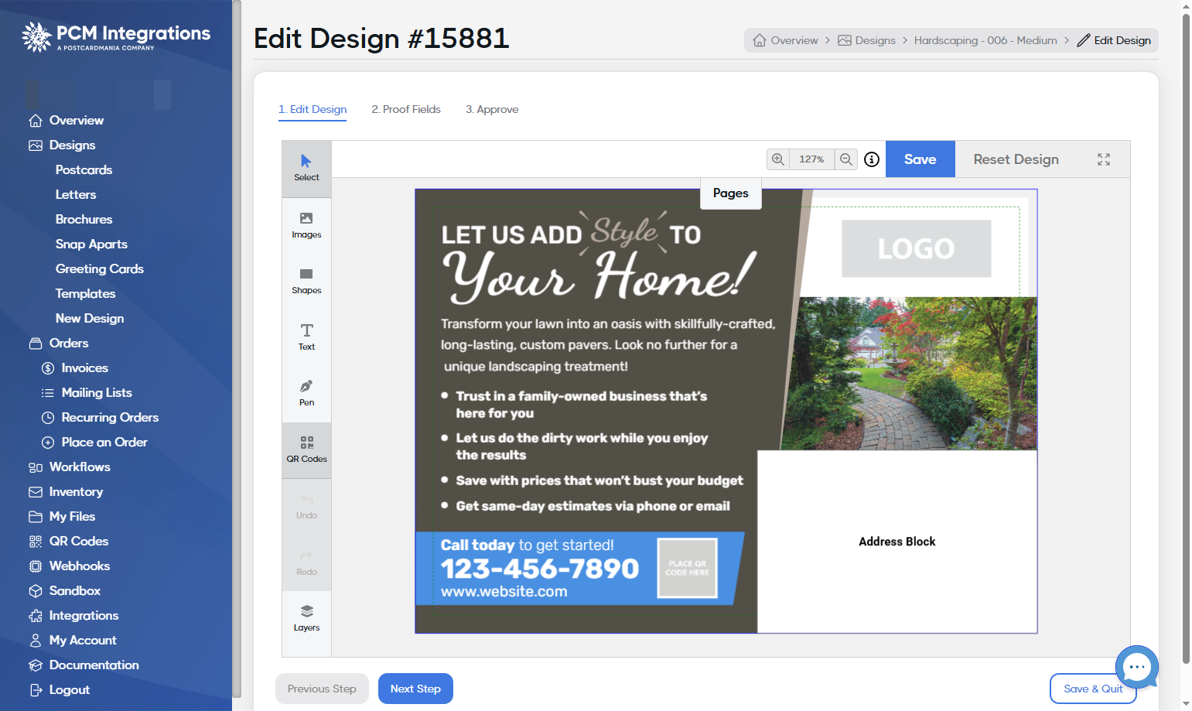Switch to the 2. Proof Fields step
Screen dimensions: 1192x711
point(406,110)
